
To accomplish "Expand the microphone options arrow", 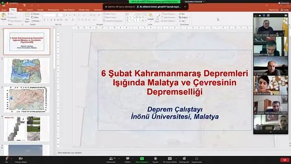I will [x=12, y=158].
